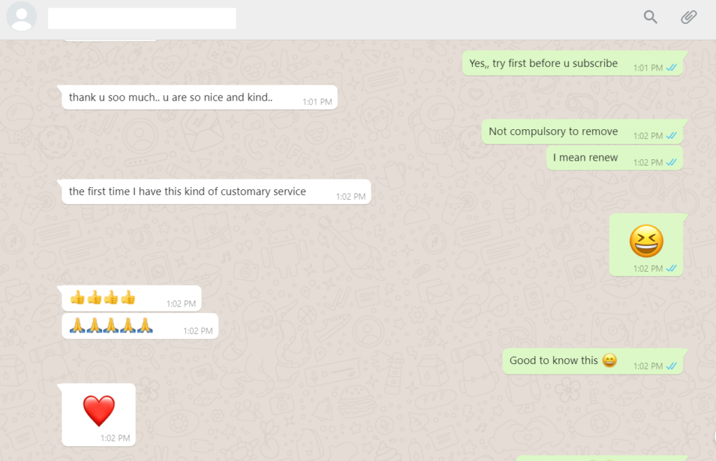Select the 'Yes,, try first before u subscribe' message

point(573,64)
